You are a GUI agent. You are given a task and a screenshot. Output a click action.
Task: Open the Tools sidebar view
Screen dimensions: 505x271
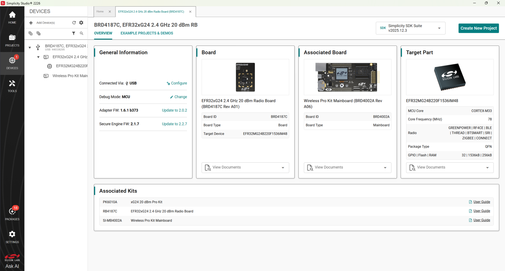(x=12, y=86)
